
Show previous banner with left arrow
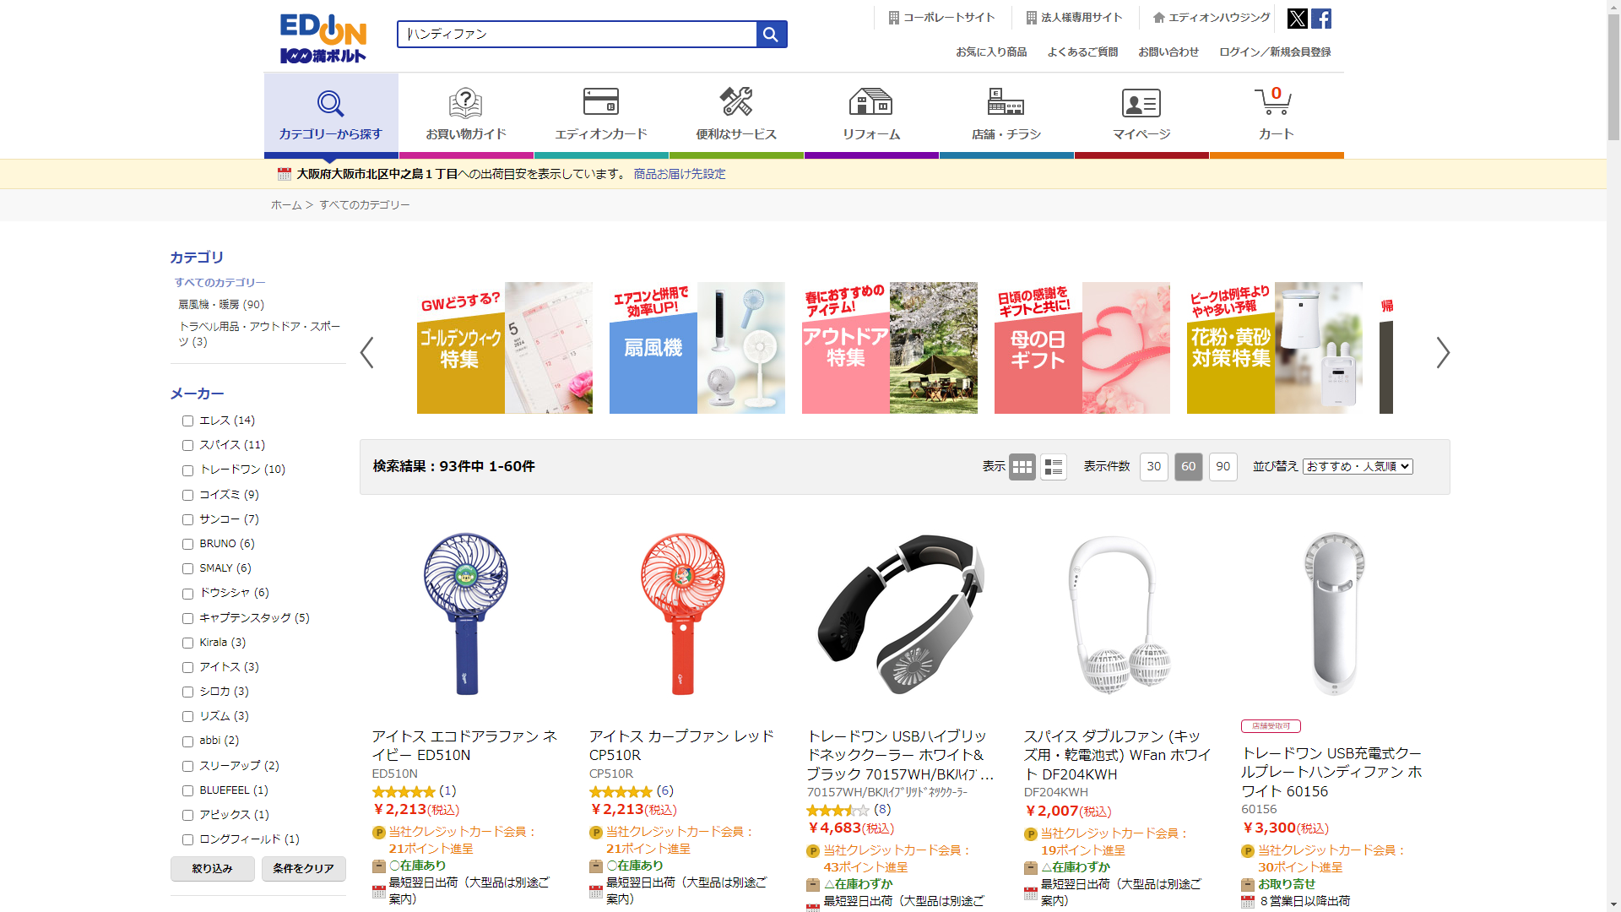pos(366,352)
